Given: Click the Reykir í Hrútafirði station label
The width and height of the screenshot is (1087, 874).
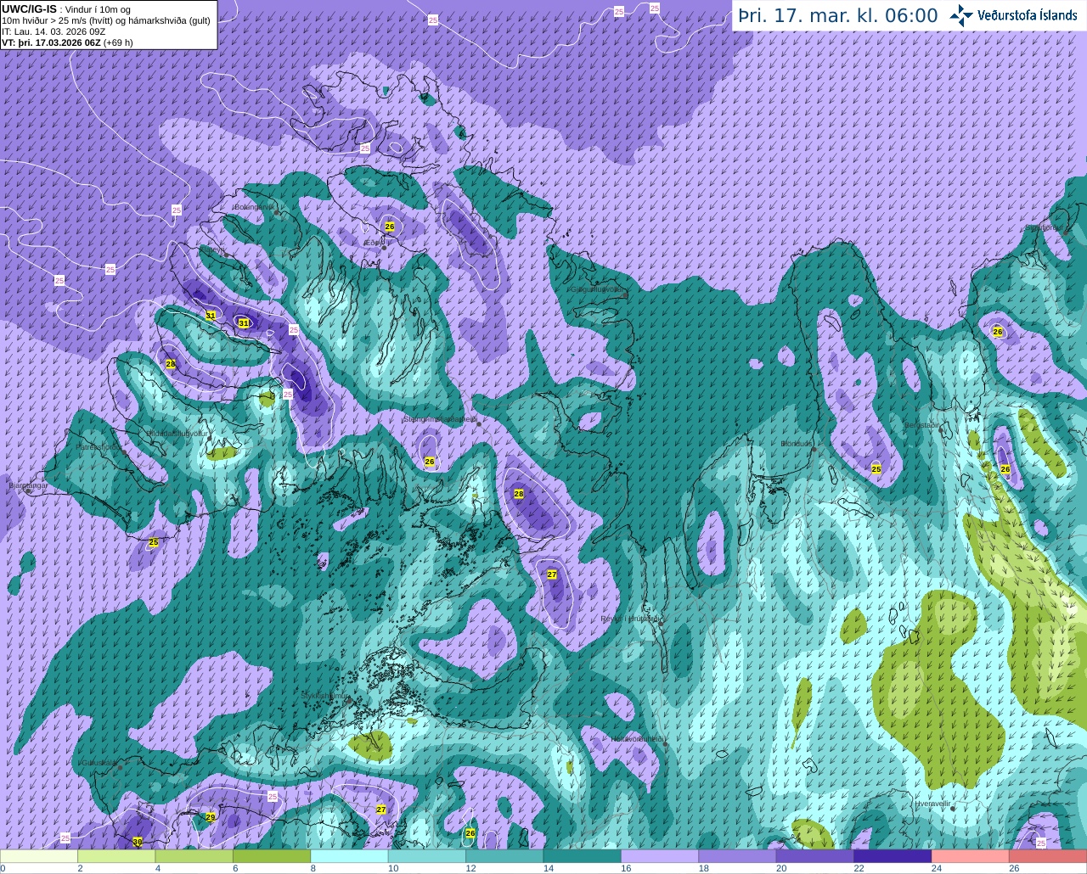Looking at the screenshot, I should [630, 619].
